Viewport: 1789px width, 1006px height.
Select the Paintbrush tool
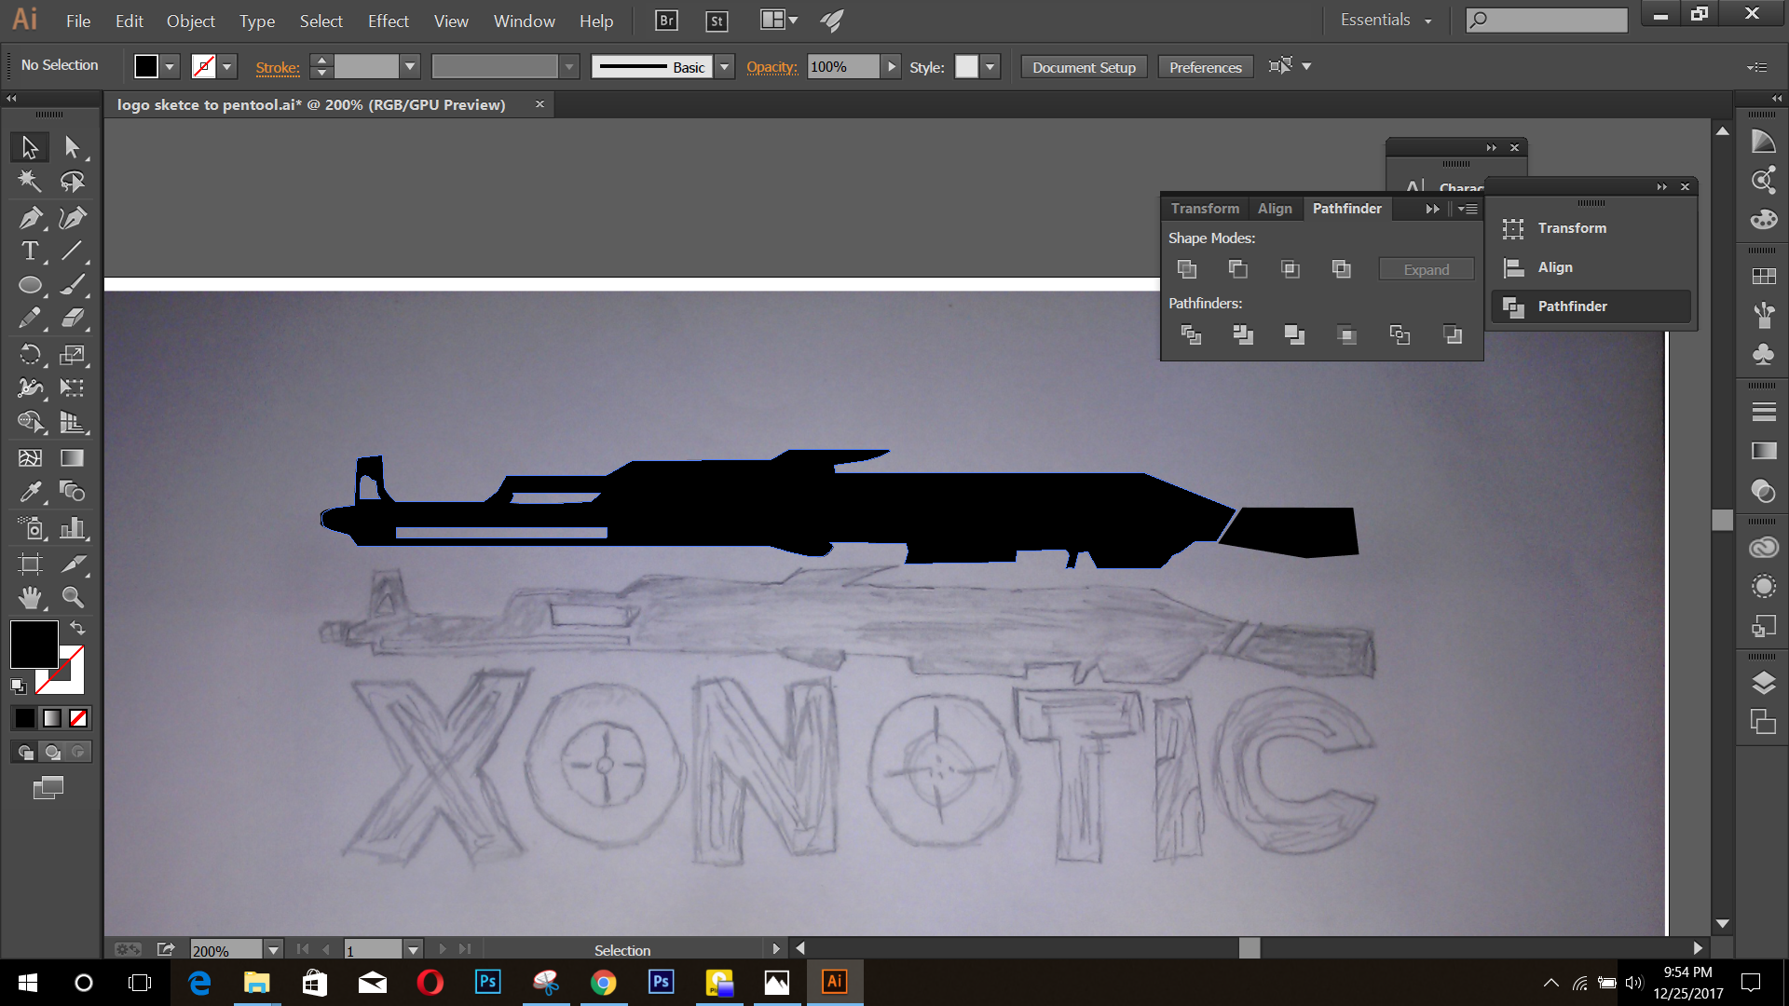coord(72,285)
